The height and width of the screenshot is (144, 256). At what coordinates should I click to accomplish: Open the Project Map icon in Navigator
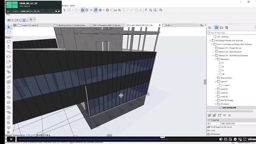[210, 28]
